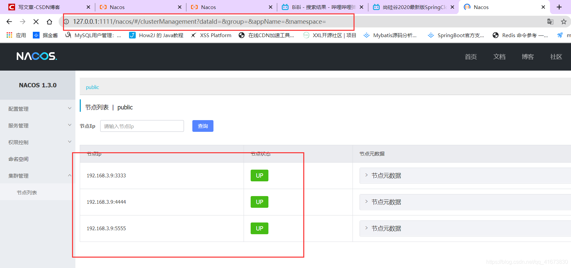Image resolution: width=571 pixels, height=268 pixels.
Task: Open MySQL用户管理 bookmark
Action: 93,35
